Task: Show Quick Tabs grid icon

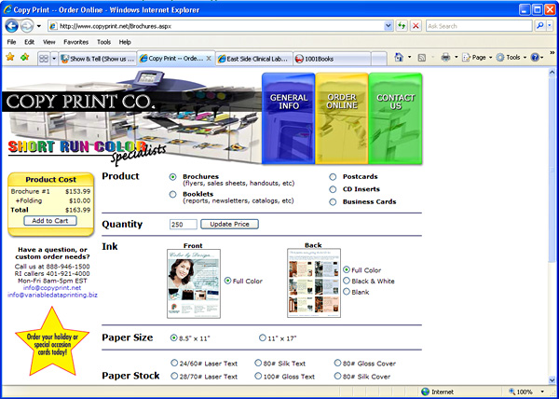Action: pyautogui.click(x=44, y=59)
